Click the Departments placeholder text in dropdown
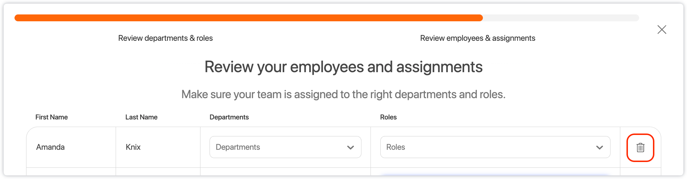The width and height of the screenshot is (687, 179). pyautogui.click(x=238, y=147)
